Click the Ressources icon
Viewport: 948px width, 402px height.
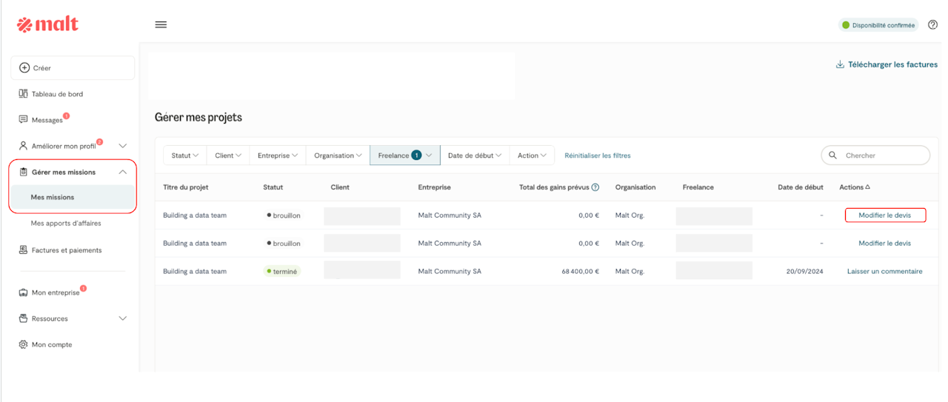(x=23, y=318)
